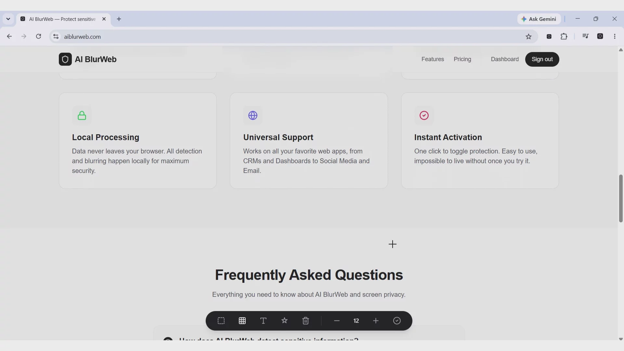
Task: Click the star icon in floating toolbar
Action: click(284, 321)
